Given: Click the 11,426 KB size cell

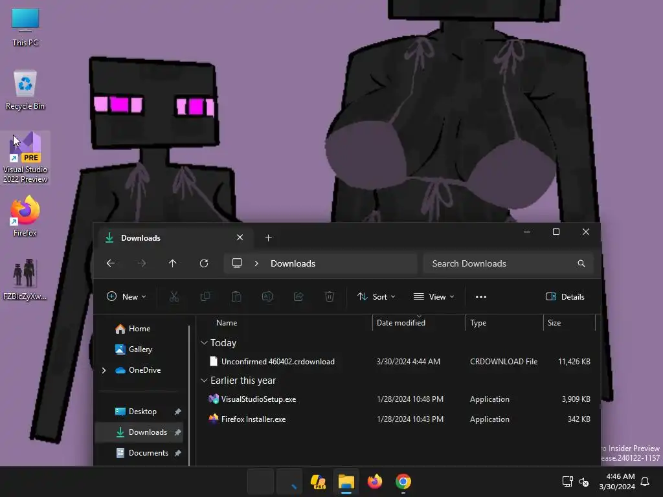Looking at the screenshot, I should point(574,361).
